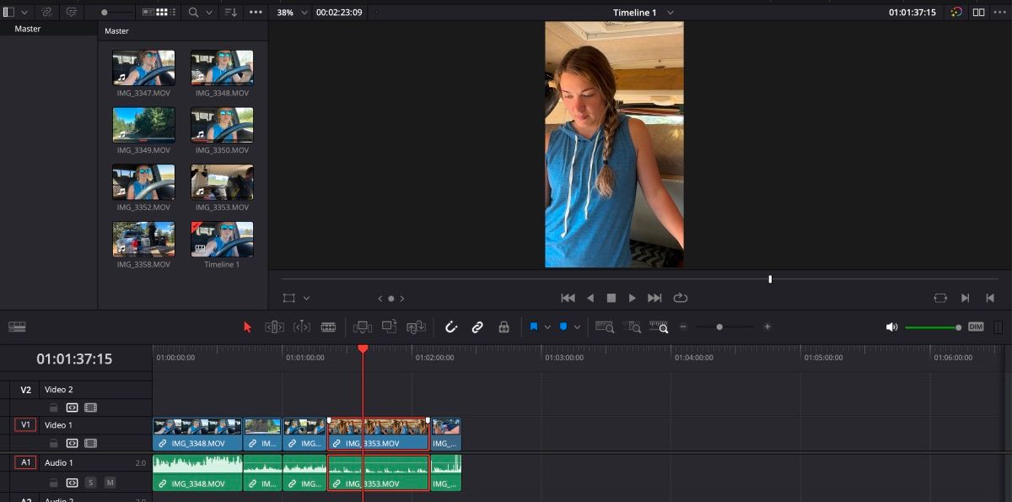Image resolution: width=1012 pixels, height=502 pixels.
Task: Toggle Linked Selection chain icon
Action: pyautogui.click(x=478, y=327)
